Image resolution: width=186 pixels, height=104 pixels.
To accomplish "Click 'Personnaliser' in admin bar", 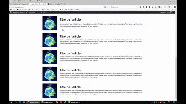I will [31, 12].
